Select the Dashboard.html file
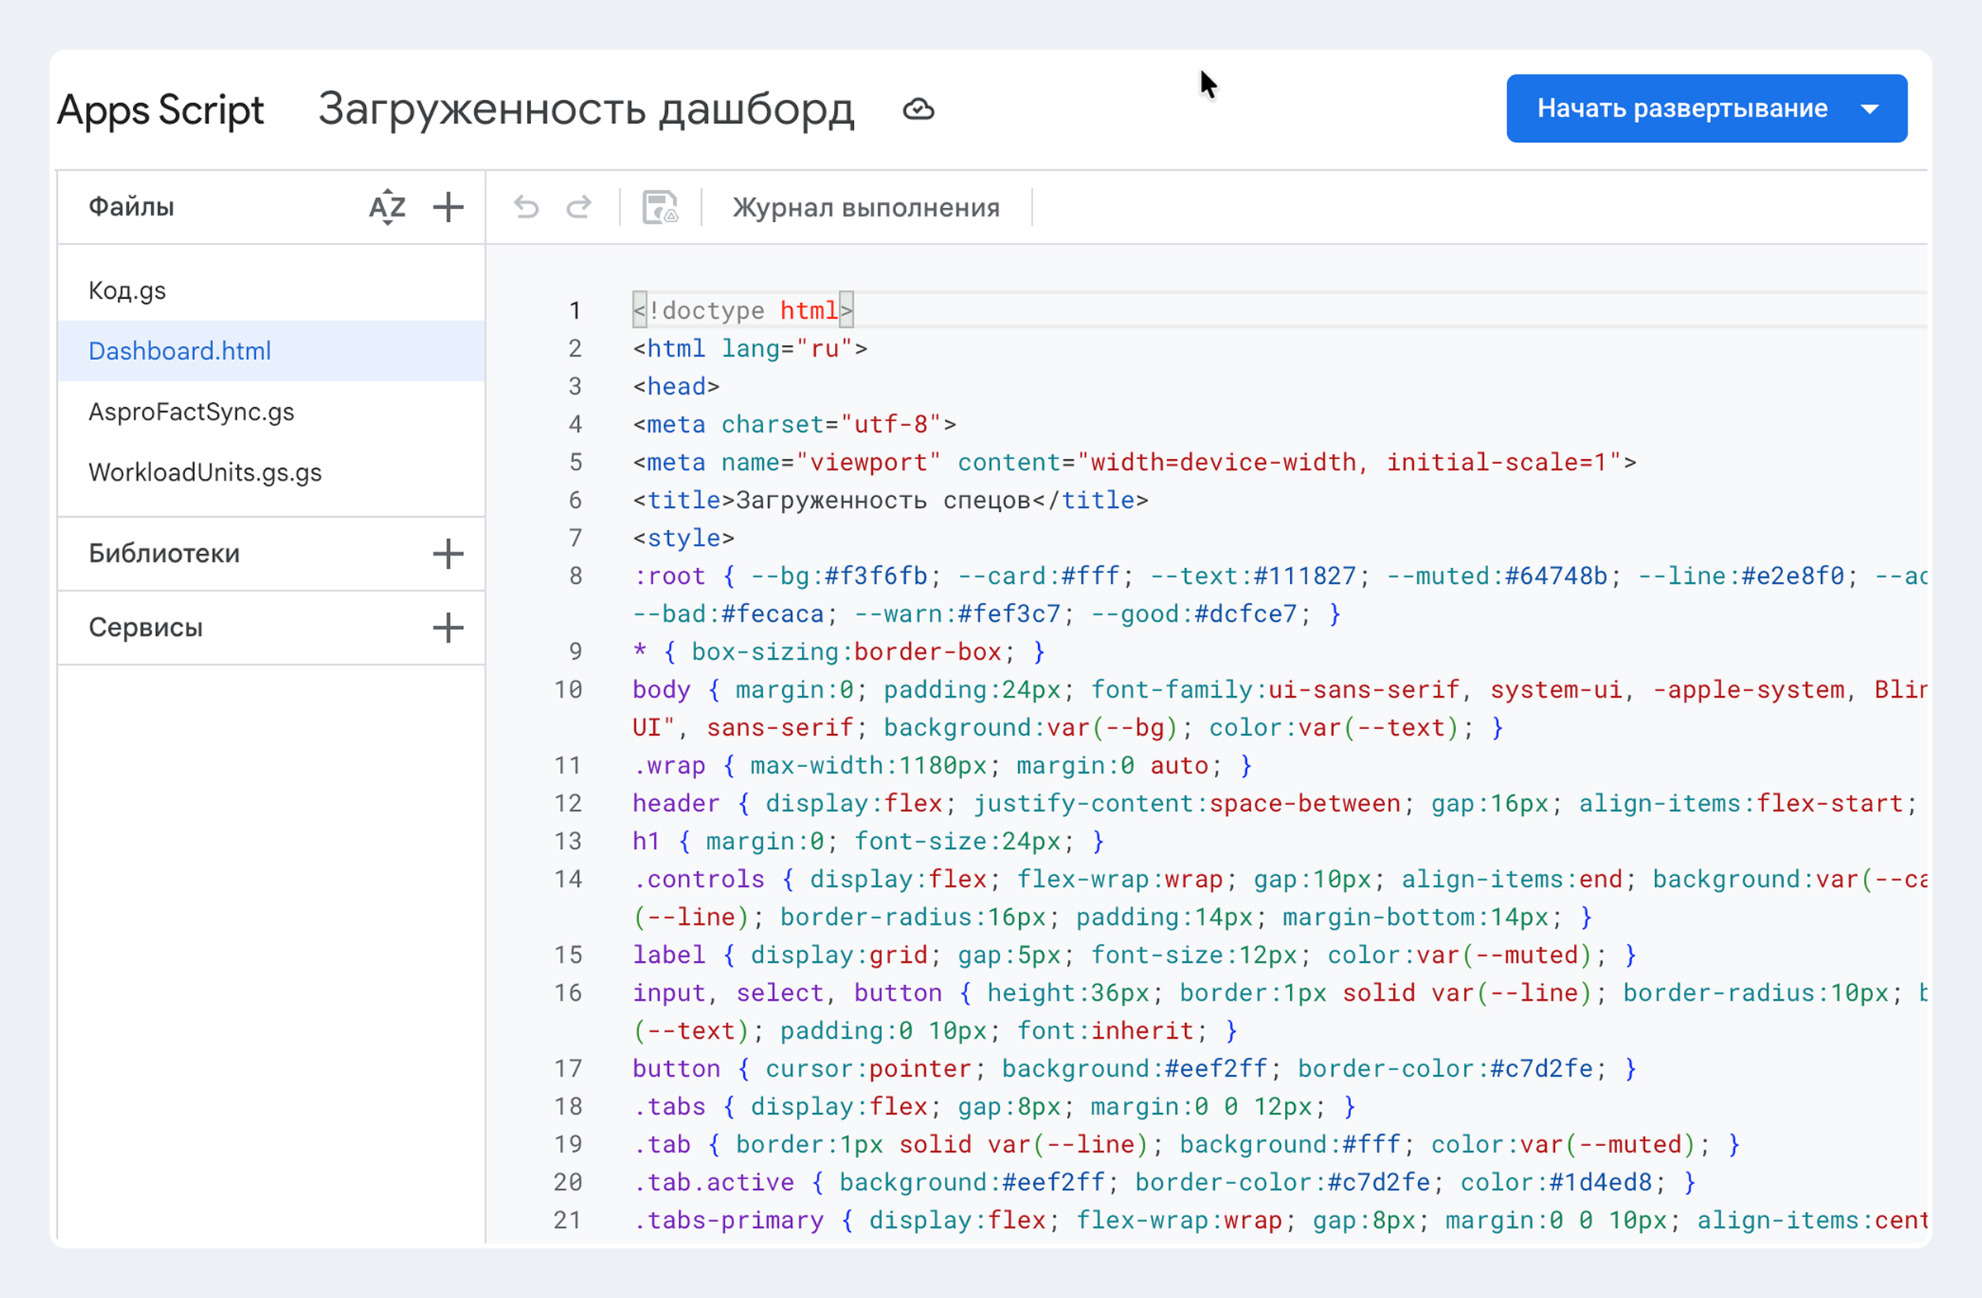 [x=272, y=352]
